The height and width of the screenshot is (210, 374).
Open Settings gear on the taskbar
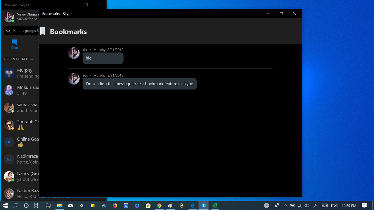point(82,206)
